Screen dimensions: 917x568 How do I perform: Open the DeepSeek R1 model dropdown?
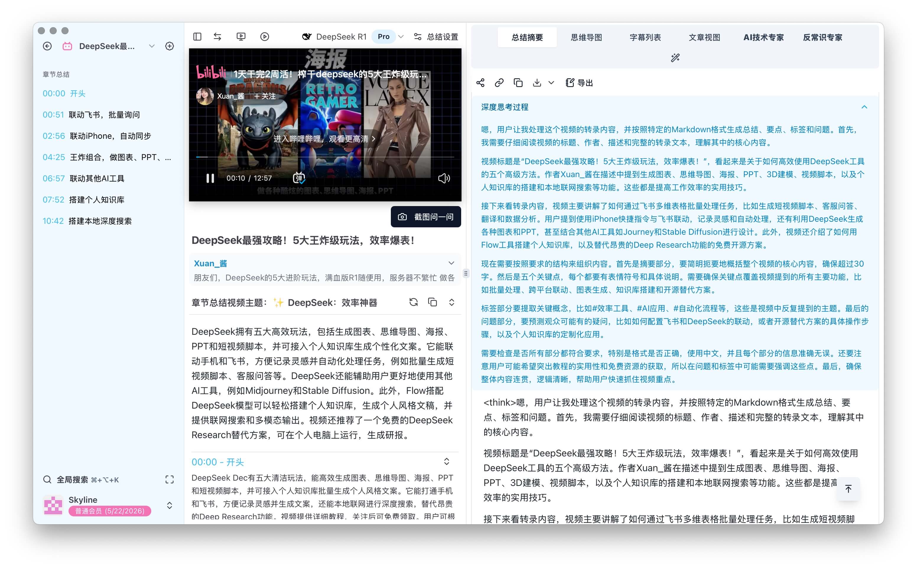(401, 36)
